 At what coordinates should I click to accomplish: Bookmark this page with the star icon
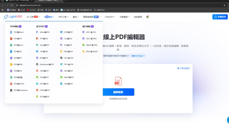tap(224, 5)
